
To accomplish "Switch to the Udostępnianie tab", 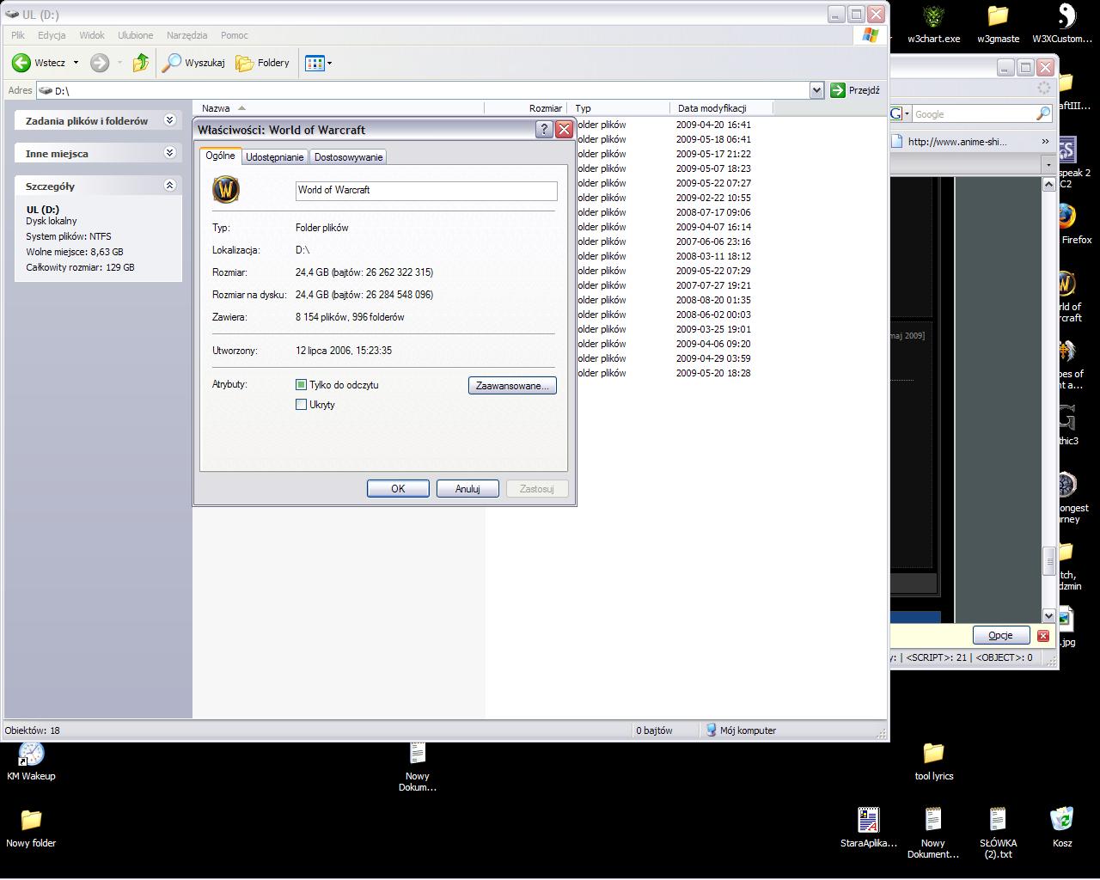I will point(274,157).
